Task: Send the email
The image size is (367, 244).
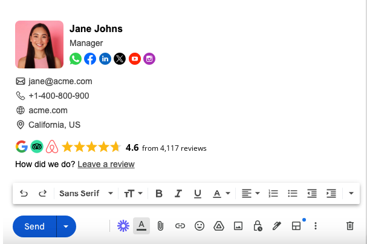Action: (34, 226)
